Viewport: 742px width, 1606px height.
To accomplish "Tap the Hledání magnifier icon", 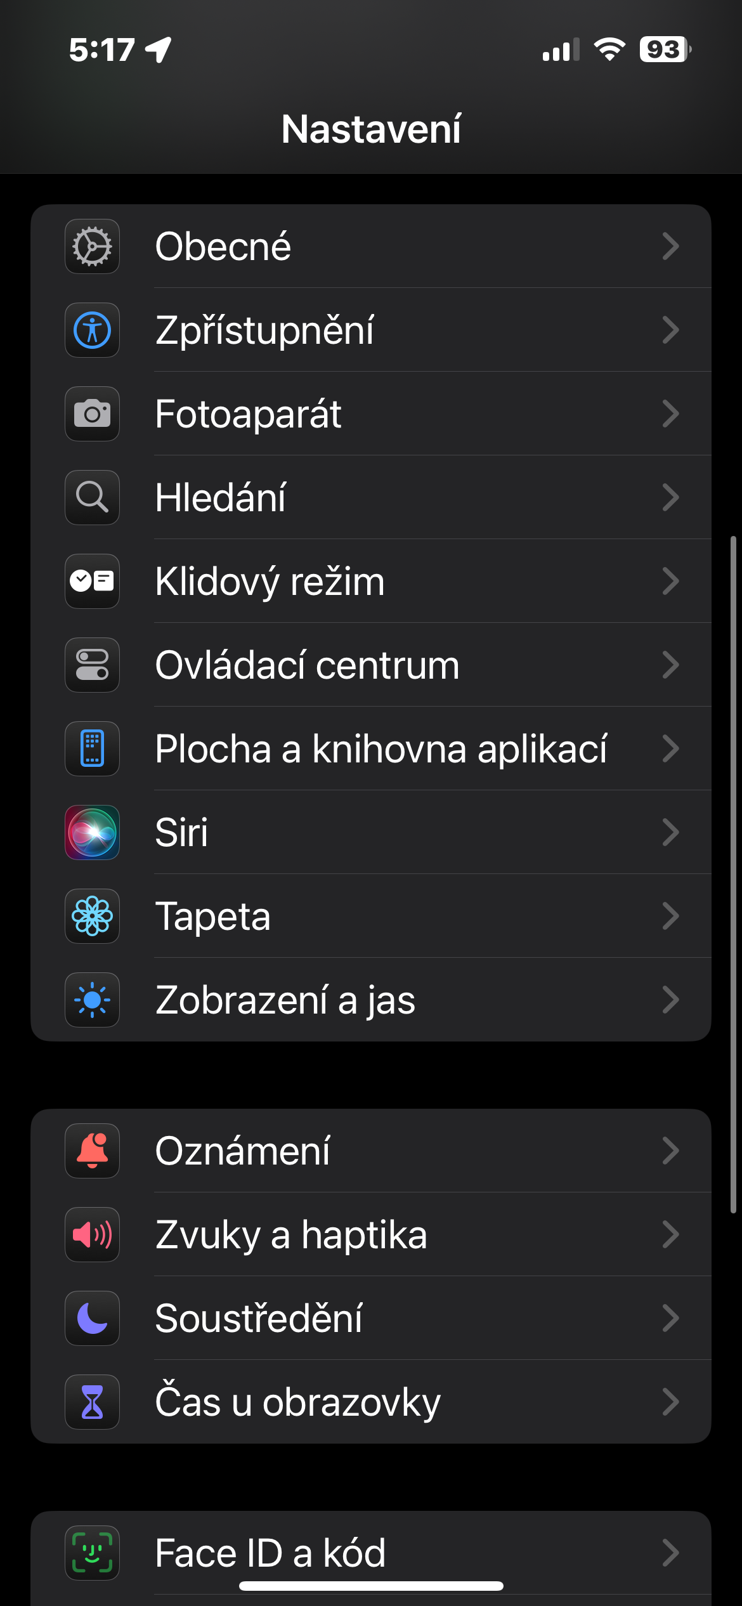I will coord(92,497).
